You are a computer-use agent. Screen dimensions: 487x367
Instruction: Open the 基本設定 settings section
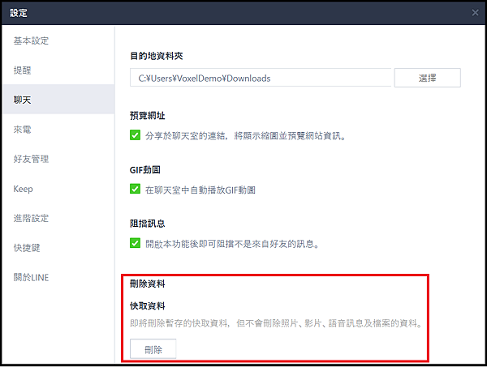coord(58,41)
